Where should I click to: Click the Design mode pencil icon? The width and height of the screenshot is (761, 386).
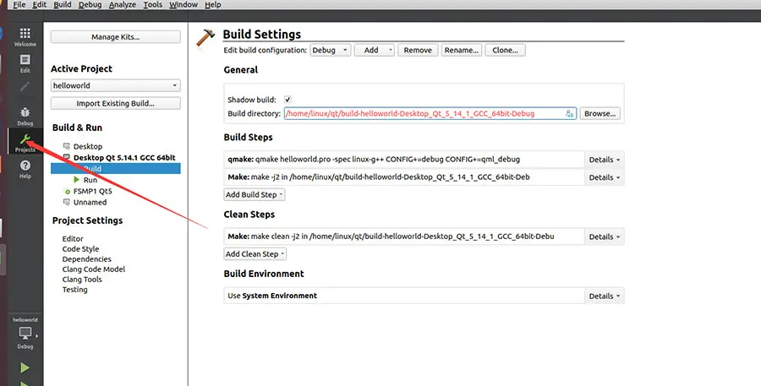coord(25,87)
